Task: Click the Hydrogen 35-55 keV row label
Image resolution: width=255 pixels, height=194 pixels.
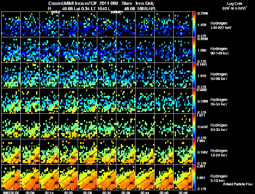Action: (219, 102)
